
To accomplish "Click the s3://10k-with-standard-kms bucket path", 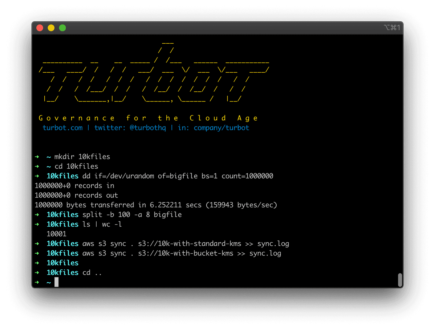I will point(190,244).
